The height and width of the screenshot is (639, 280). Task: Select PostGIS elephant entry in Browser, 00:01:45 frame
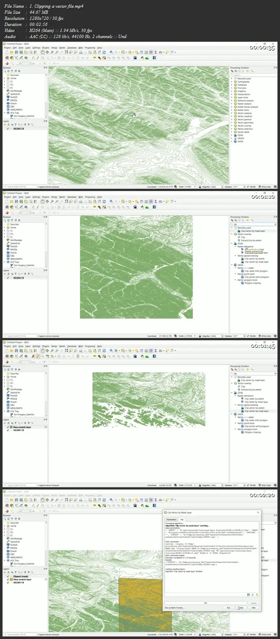pos(13,396)
